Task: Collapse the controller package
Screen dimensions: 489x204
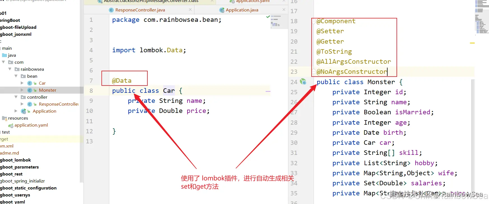Action: pos(16,97)
